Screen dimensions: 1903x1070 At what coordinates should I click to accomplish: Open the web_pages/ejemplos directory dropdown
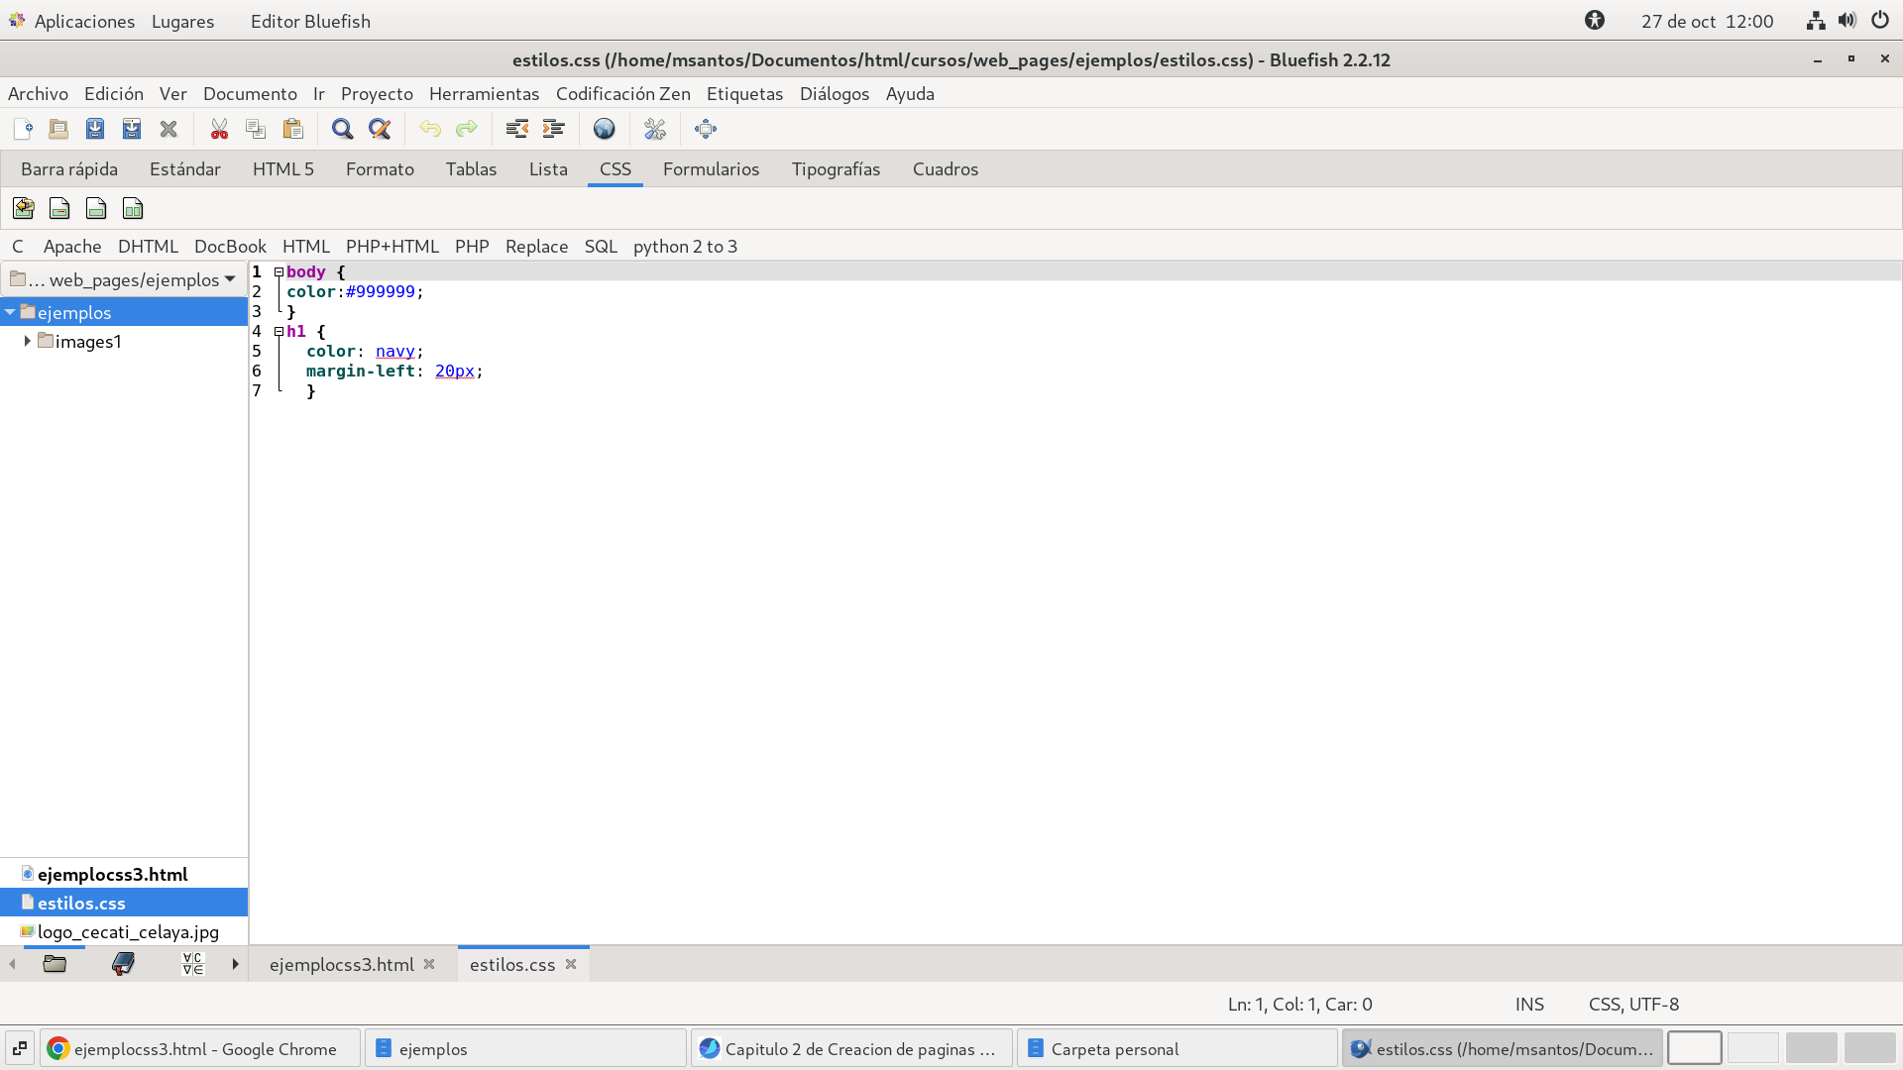coord(123,279)
